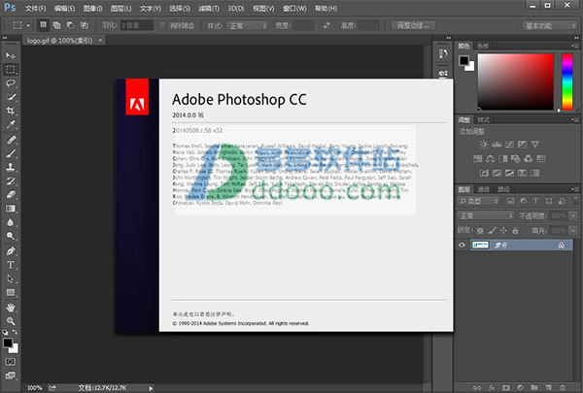Click the link layers icon in the Layers panel footer
The width and height of the screenshot is (583, 393).
click(477, 388)
